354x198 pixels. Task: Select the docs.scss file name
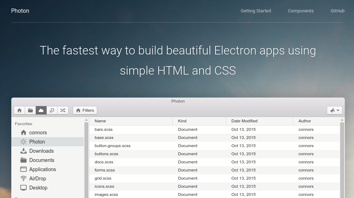104,162
